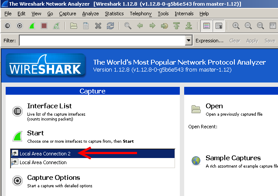Open capture options toolbar icon
278x196 pixels.
tap(20, 26)
